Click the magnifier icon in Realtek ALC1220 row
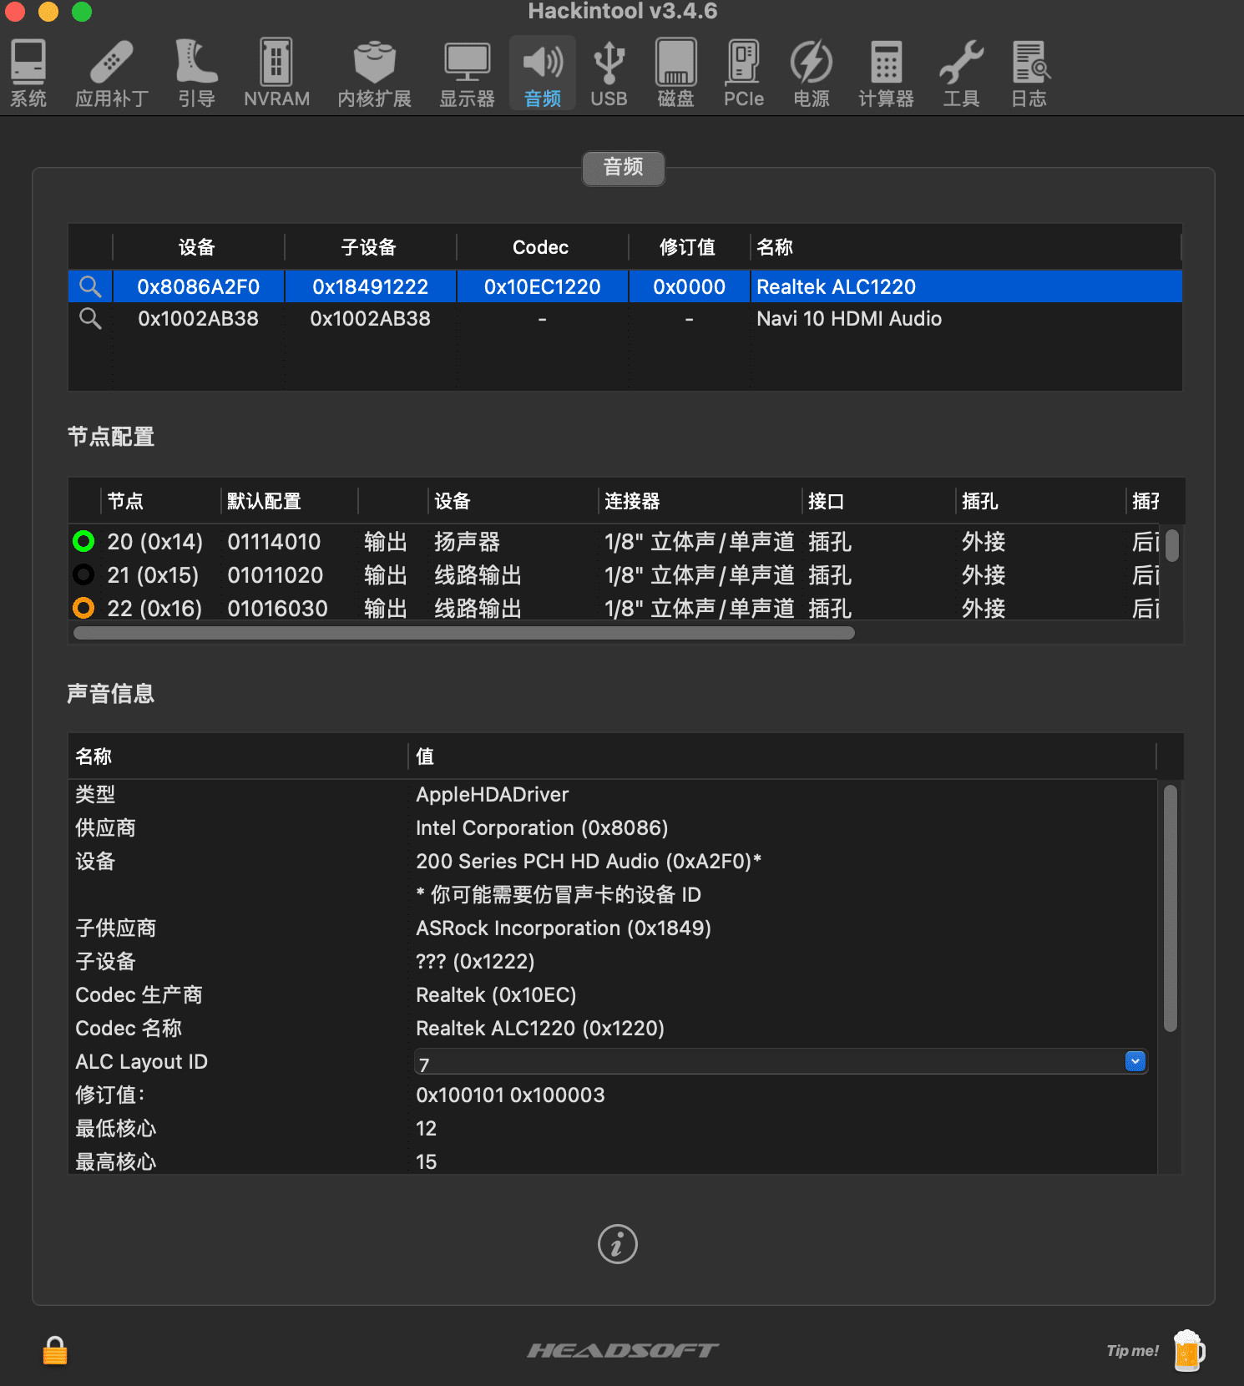Viewport: 1244px width, 1386px height. [90, 286]
